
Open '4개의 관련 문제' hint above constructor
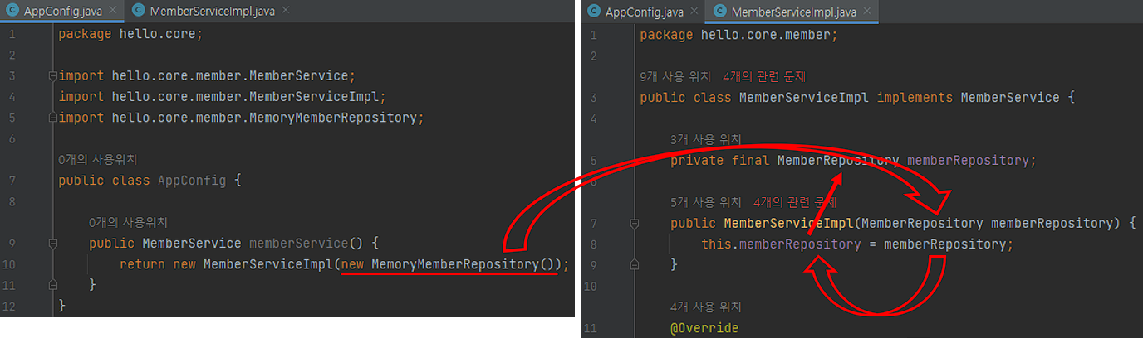pyautogui.click(x=795, y=202)
